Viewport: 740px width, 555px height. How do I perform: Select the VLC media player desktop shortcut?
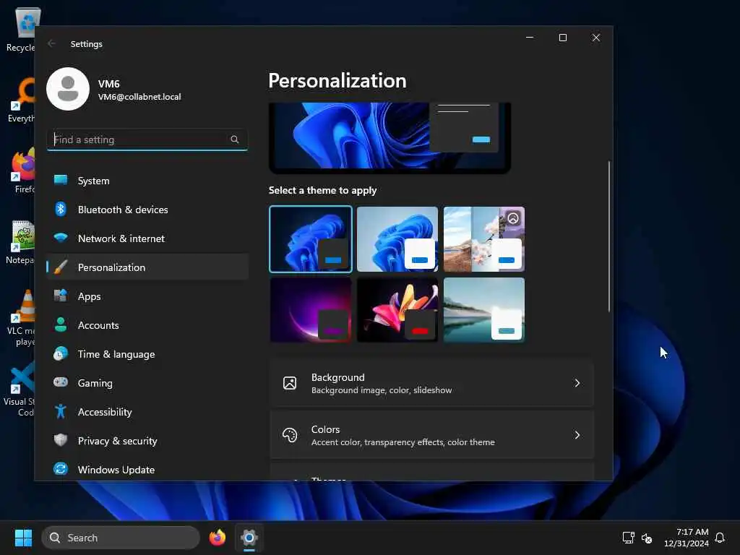coord(21,317)
